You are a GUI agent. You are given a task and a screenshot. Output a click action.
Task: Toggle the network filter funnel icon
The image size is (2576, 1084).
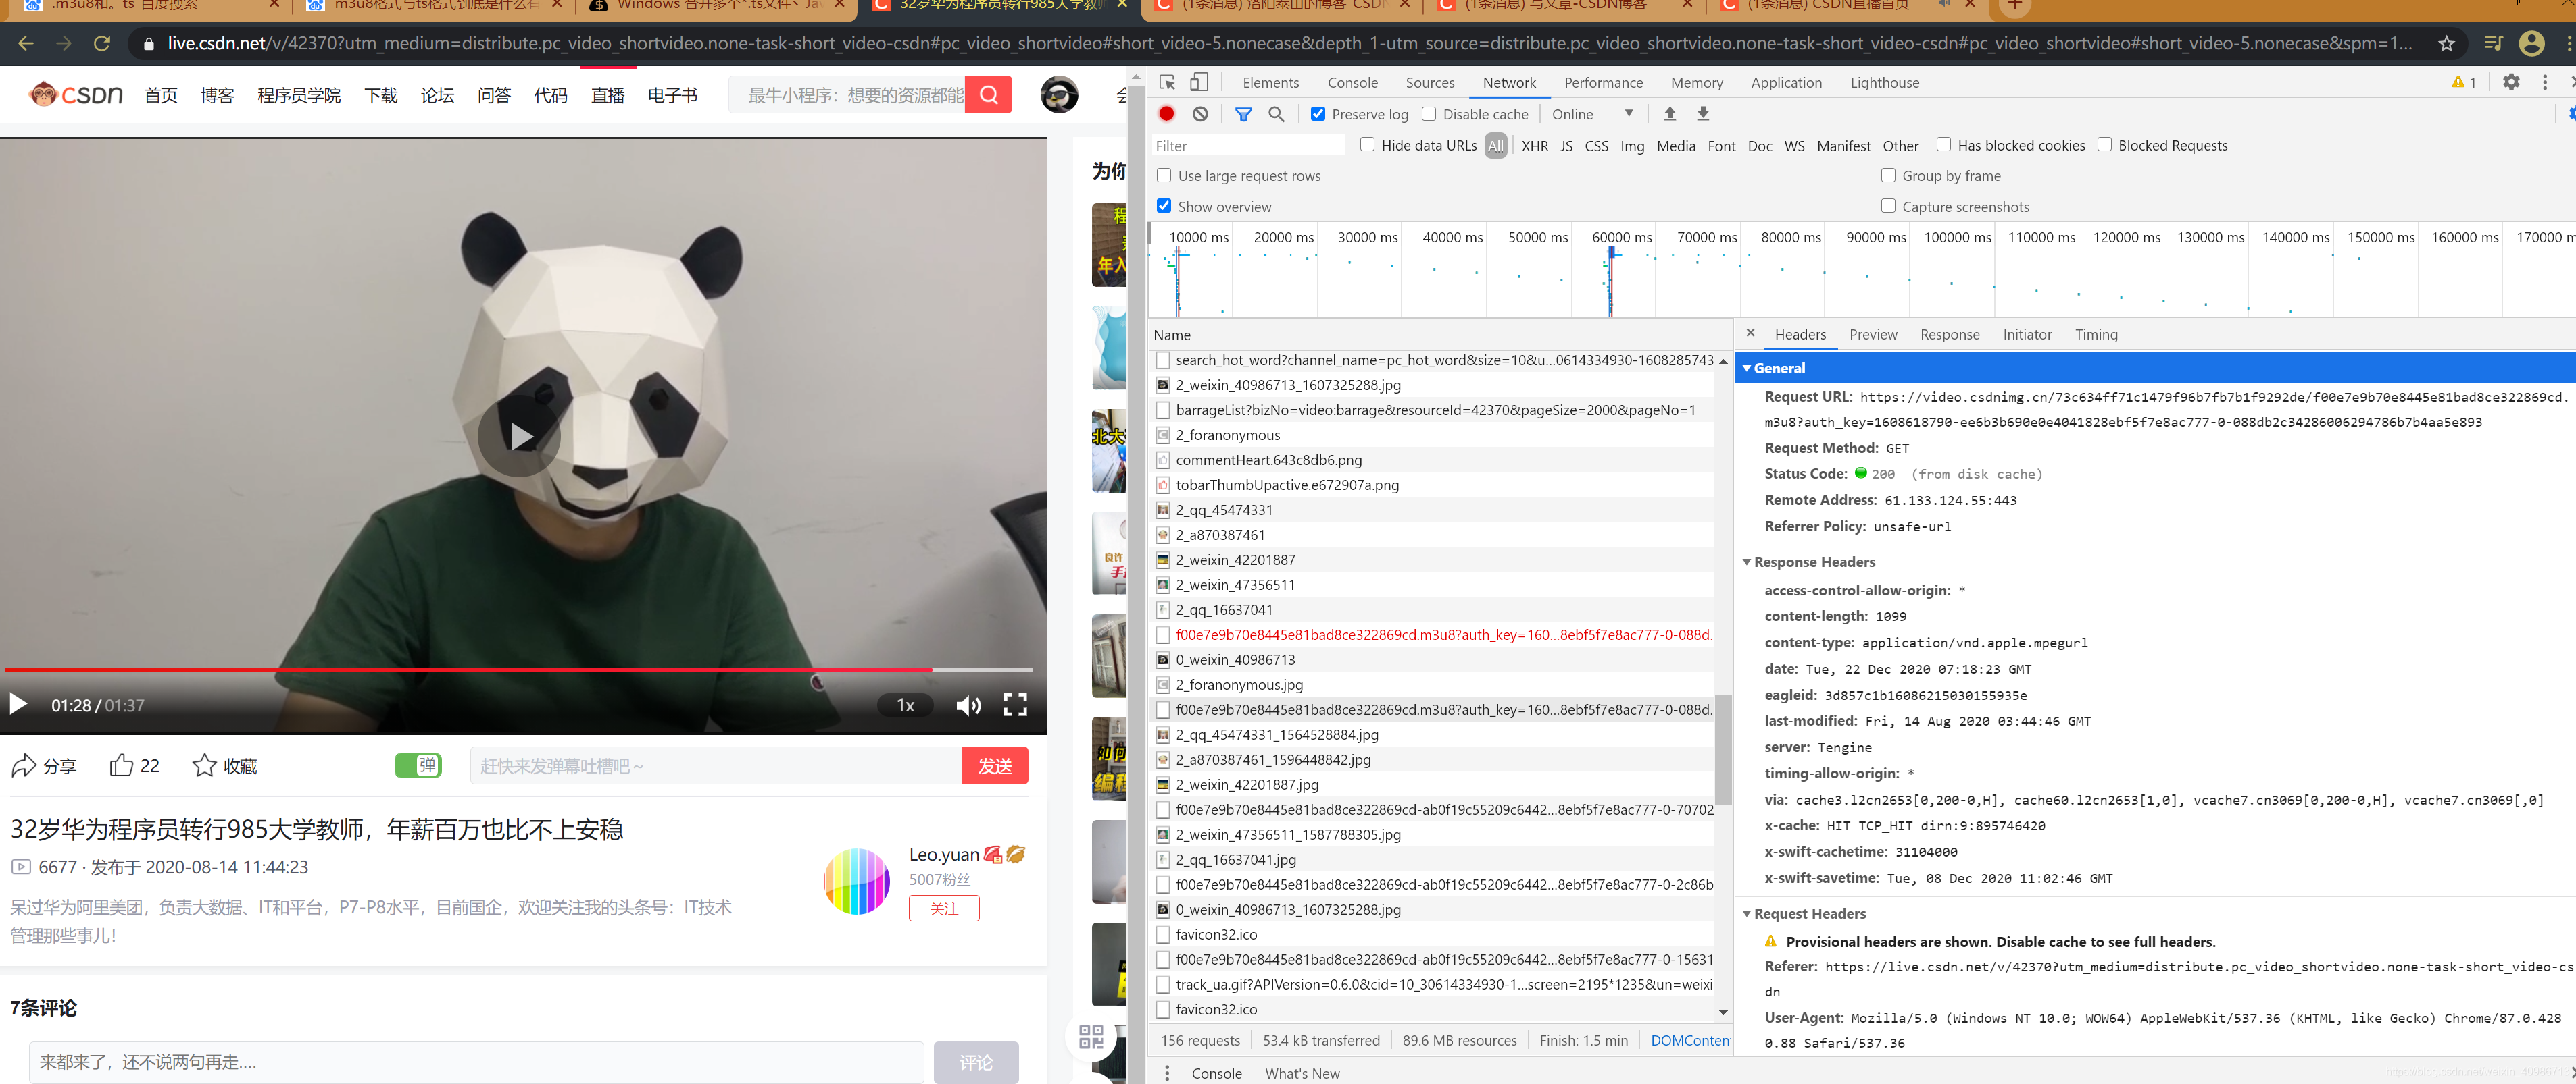tap(1243, 114)
